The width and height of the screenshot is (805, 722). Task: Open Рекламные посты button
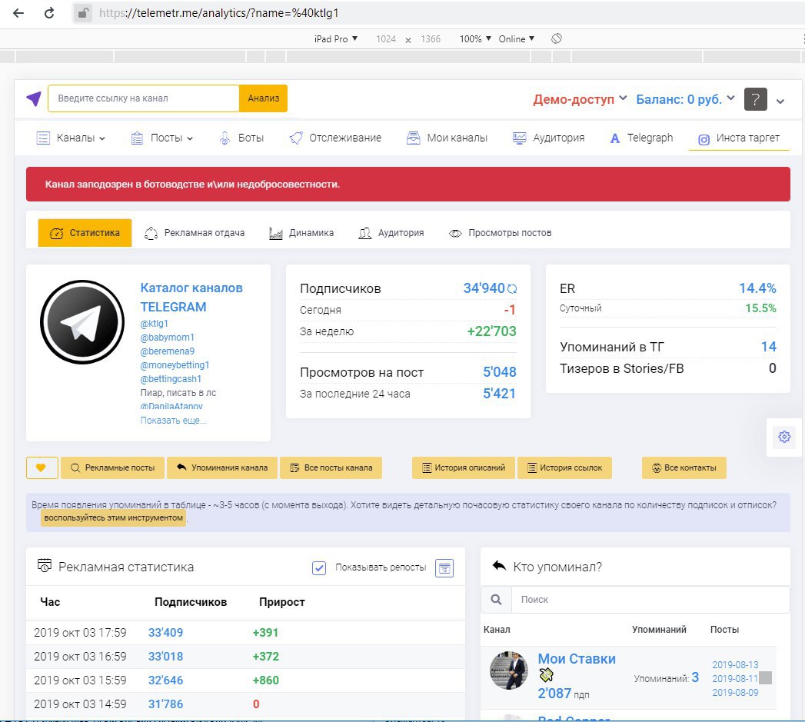pos(112,467)
